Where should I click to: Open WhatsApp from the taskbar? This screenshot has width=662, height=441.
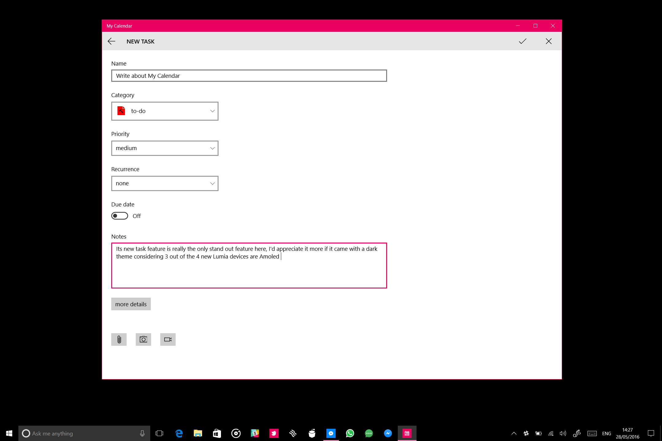pos(350,433)
